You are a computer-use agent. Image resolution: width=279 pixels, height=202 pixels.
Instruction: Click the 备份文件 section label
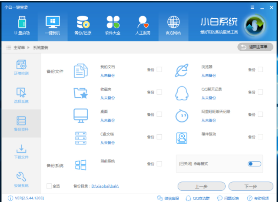[x=55, y=71]
